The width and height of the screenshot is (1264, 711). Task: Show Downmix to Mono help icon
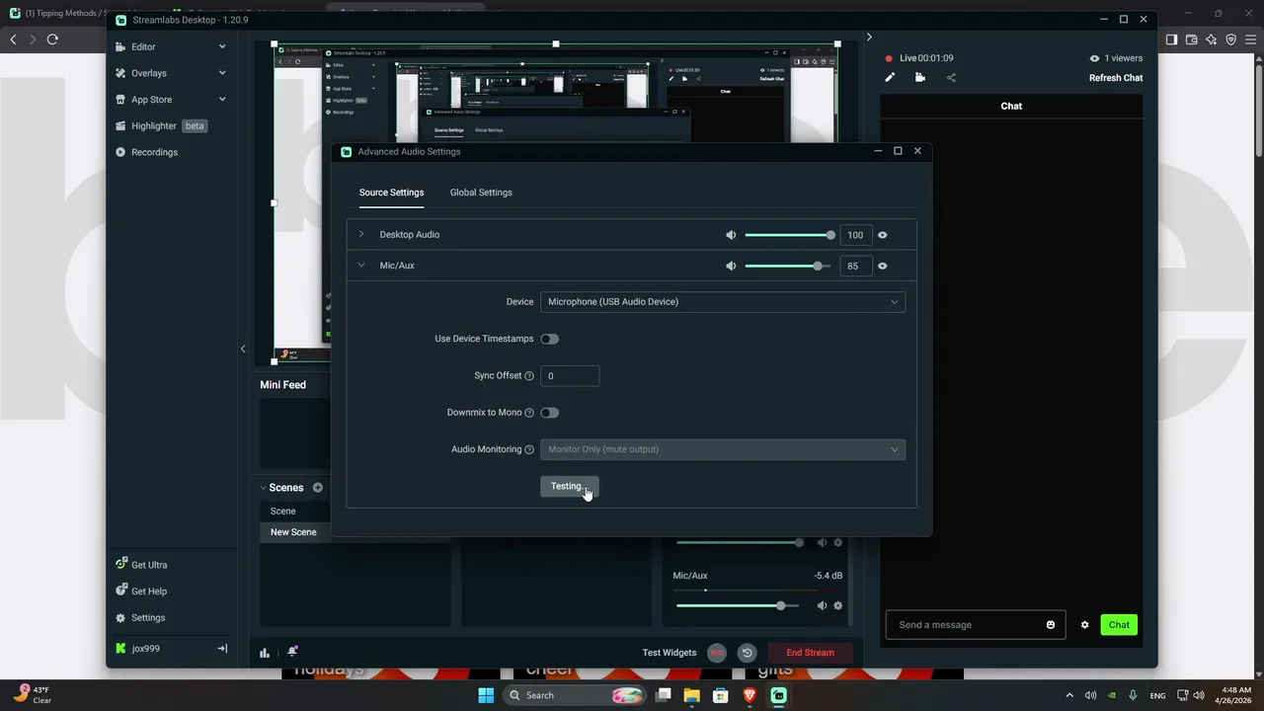coord(529,413)
